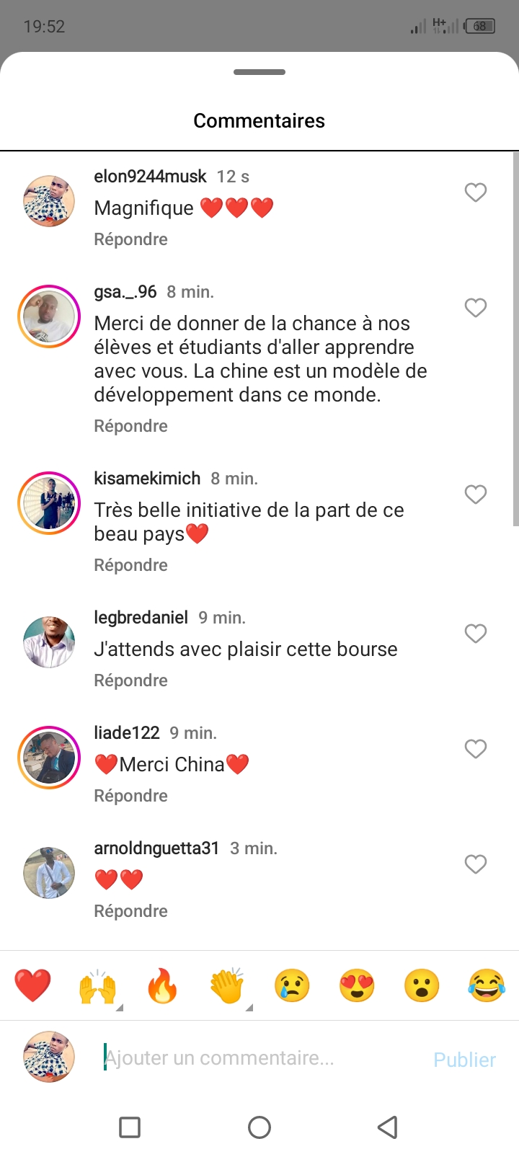Tap heart on kisamekimich's comment
The width and height of the screenshot is (519, 1162).
tap(475, 494)
